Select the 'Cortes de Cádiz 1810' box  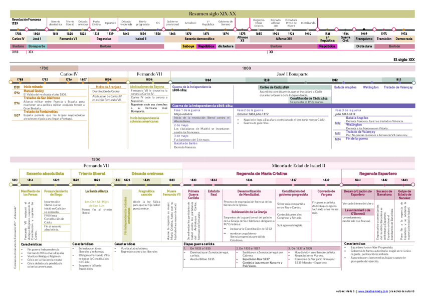[x=295, y=87]
